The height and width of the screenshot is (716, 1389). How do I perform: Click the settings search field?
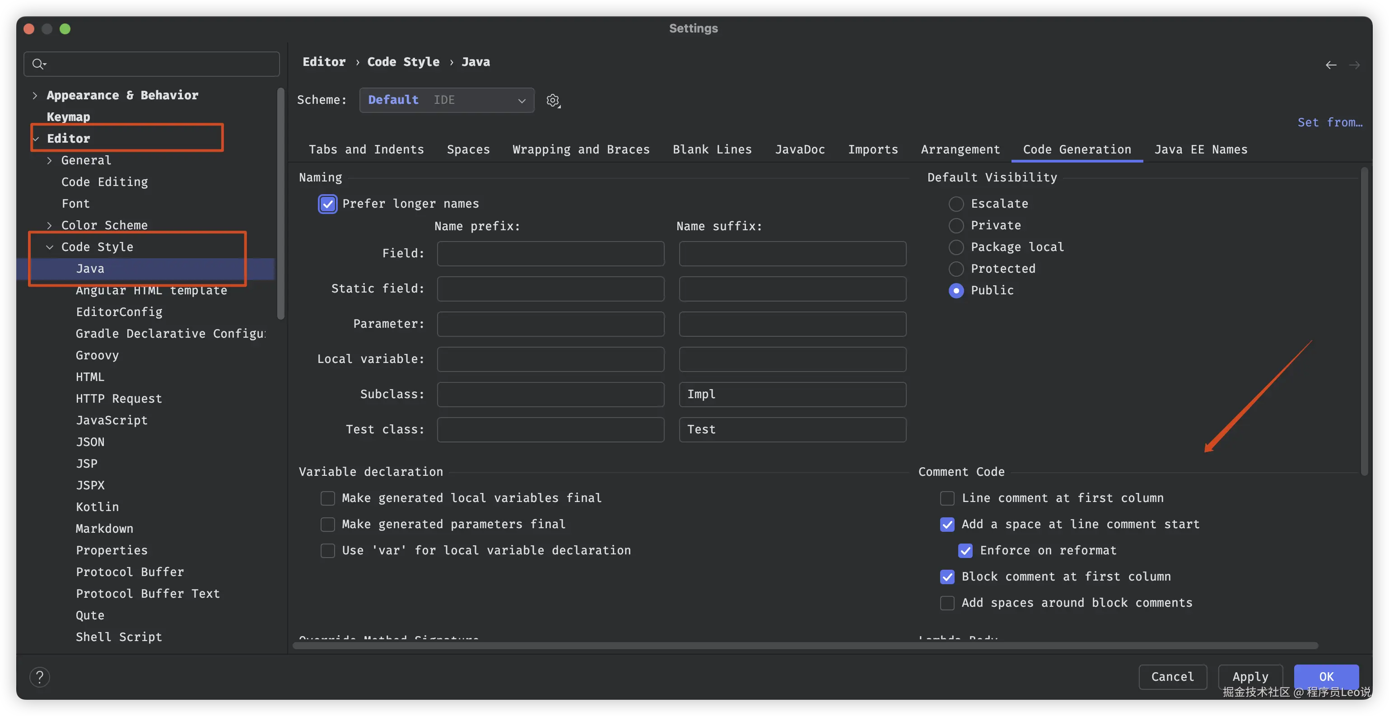coord(152,64)
